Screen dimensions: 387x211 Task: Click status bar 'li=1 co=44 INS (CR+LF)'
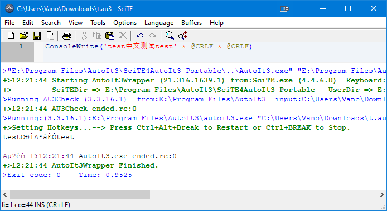[36, 205]
